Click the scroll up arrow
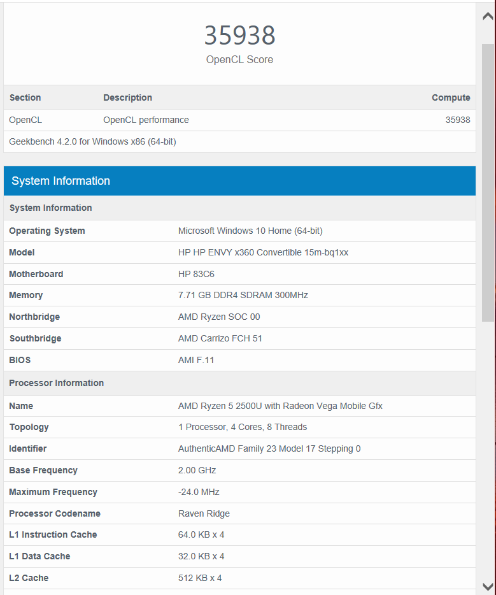This screenshot has height=595, width=496. pos(488,17)
